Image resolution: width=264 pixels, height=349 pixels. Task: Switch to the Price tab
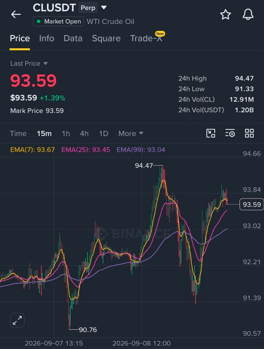coord(20,38)
